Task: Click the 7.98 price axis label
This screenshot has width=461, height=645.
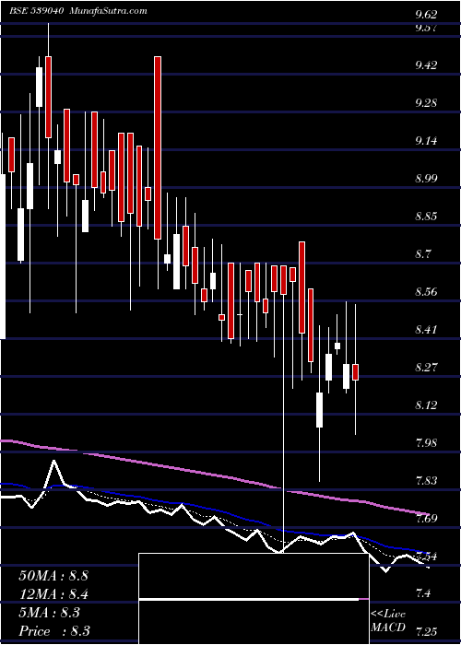Action: pos(426,443)
